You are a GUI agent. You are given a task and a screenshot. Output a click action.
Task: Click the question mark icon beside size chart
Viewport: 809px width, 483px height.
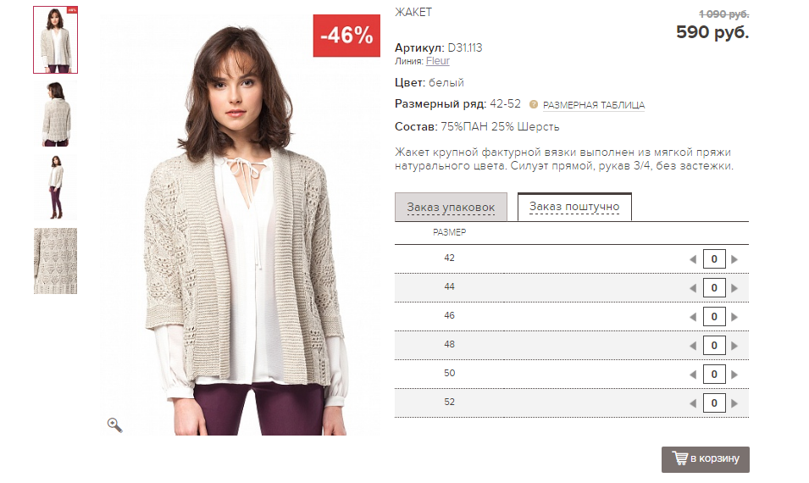(x=534, y=105)
